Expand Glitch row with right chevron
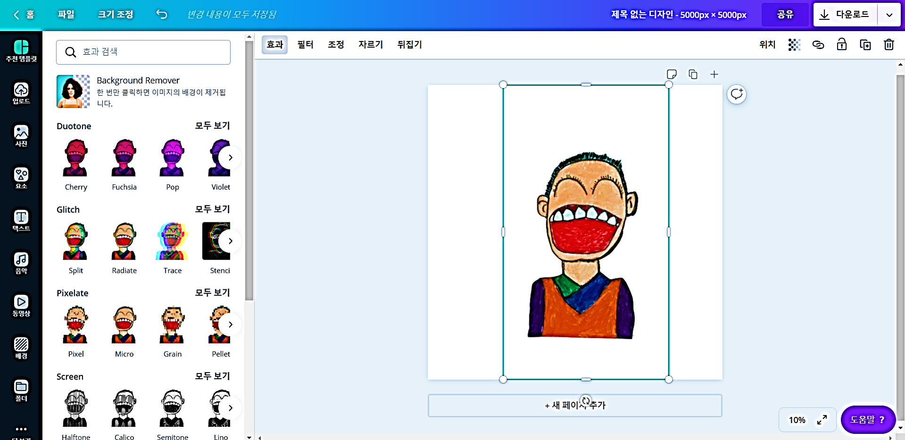The width and height of the screenshot is (905, 440). [230, 241]
